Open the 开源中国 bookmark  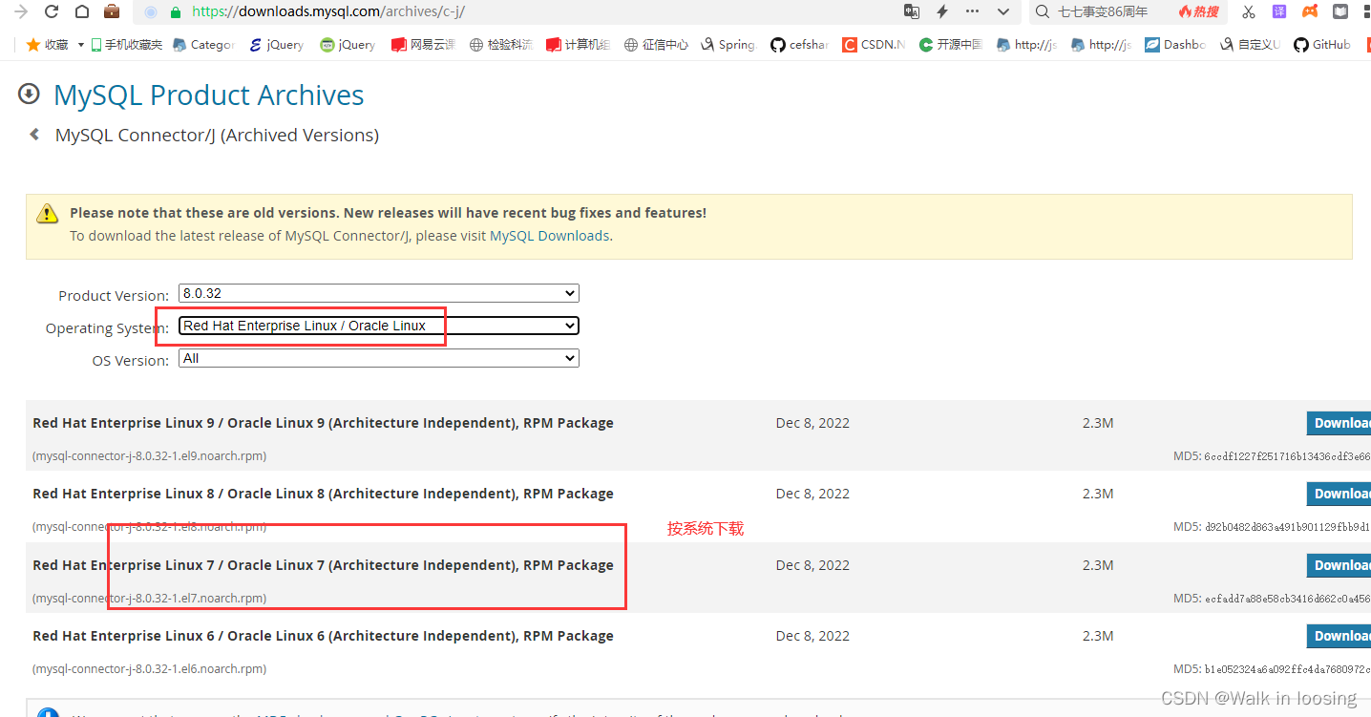[950, 45]
